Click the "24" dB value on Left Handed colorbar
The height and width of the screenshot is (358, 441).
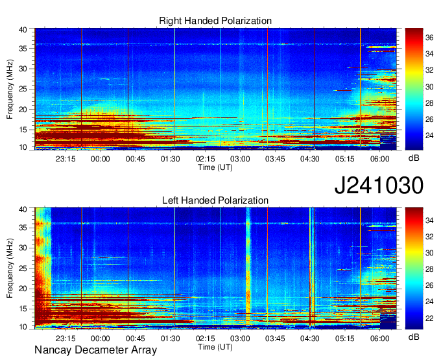pos(429,302)
